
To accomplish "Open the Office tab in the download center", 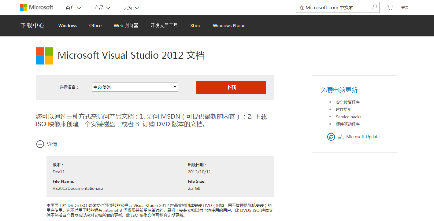I will point(95,26).
